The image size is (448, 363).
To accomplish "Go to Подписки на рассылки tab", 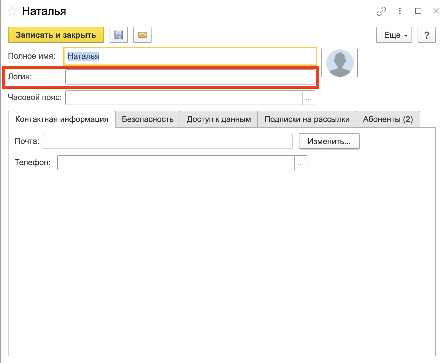I will tap(307, 119).
